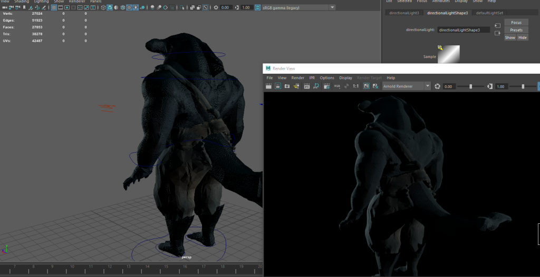Click the load output connection icon

[x=497, y=33]
